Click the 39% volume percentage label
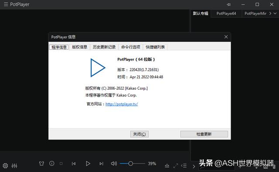Image resolution: width=279 pixels, height=172 pixels. [x=152, y=163]
